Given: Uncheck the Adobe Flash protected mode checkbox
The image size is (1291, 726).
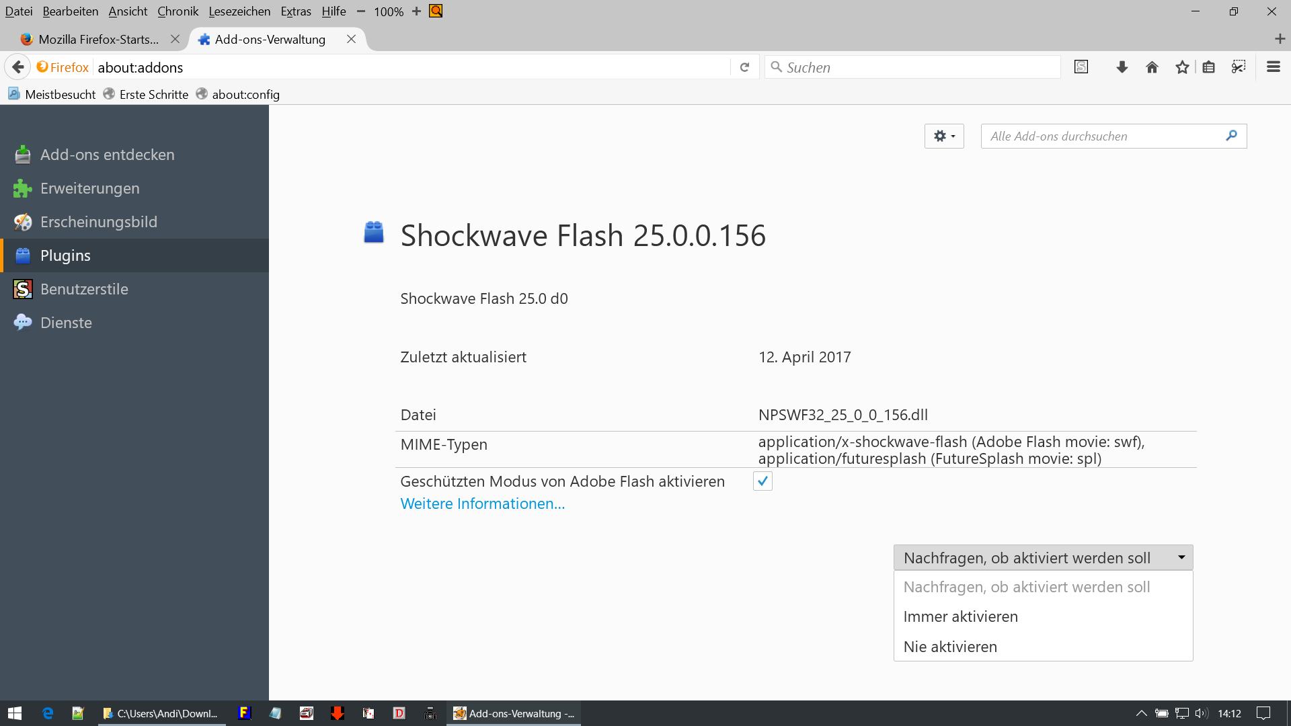Looking at the screenshot, I should coord(762,481).
